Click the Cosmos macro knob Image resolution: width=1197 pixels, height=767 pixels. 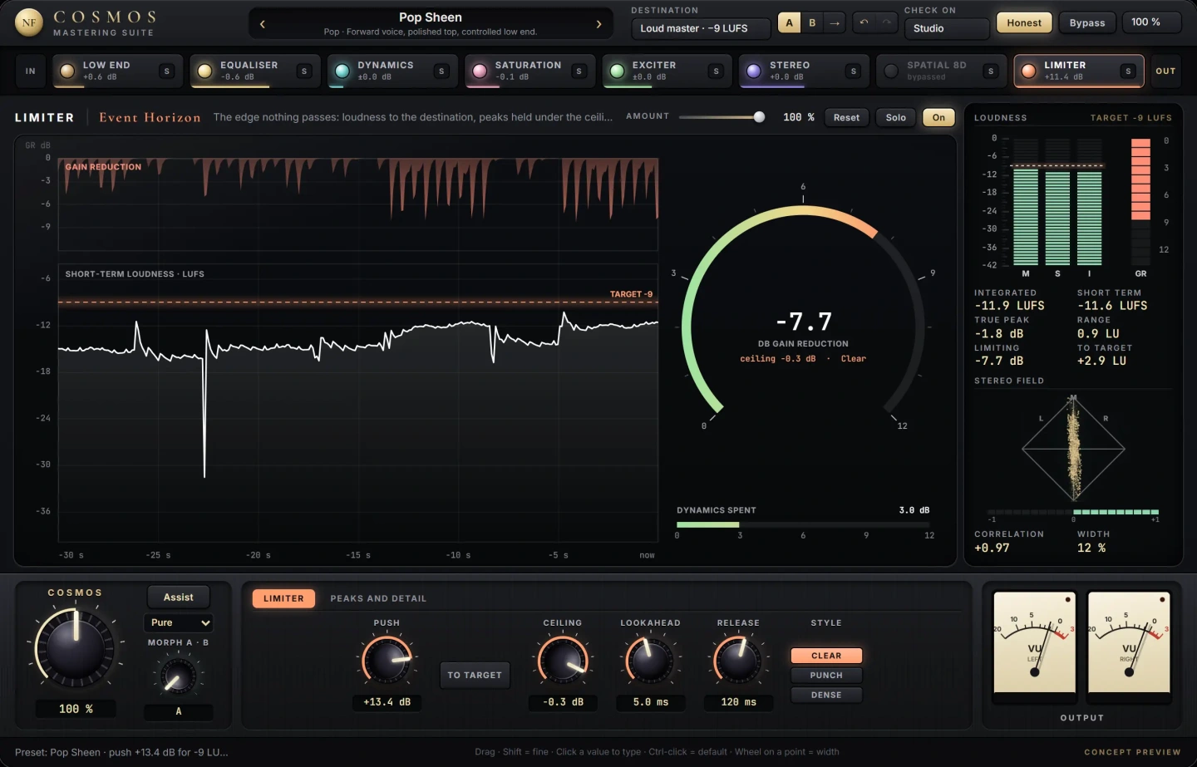click(76, 647)
